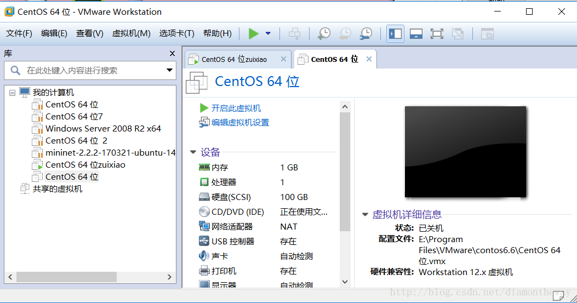Open the 内存 memory device entry
The image size is (577, 303).
point(220,168)
